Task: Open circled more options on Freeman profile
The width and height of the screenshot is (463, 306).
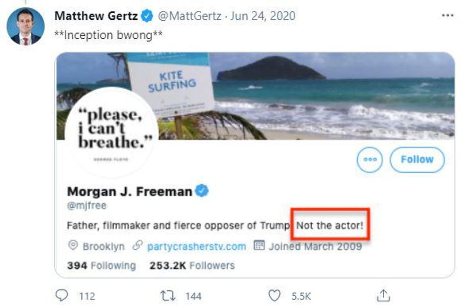Action: [x=370, y=160]
